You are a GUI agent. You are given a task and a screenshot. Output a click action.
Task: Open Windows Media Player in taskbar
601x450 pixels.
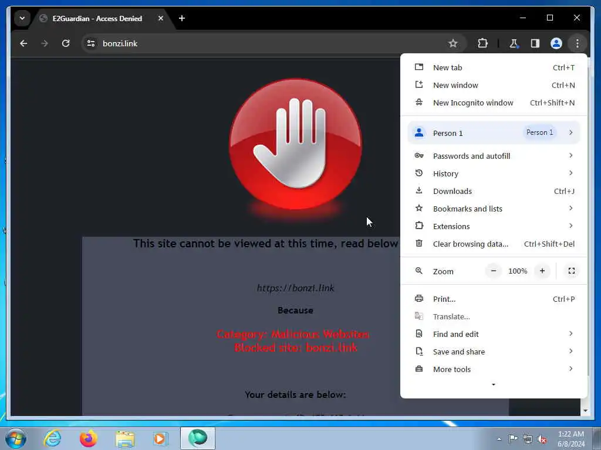pyautogui.click(x=160, y=438)
